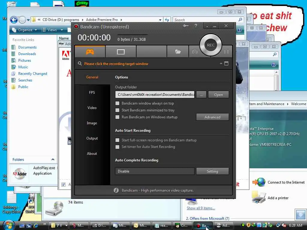Launch Internet Explorer from Quick Launch
The width and height of the screenshot is (307, 230).
35,226
